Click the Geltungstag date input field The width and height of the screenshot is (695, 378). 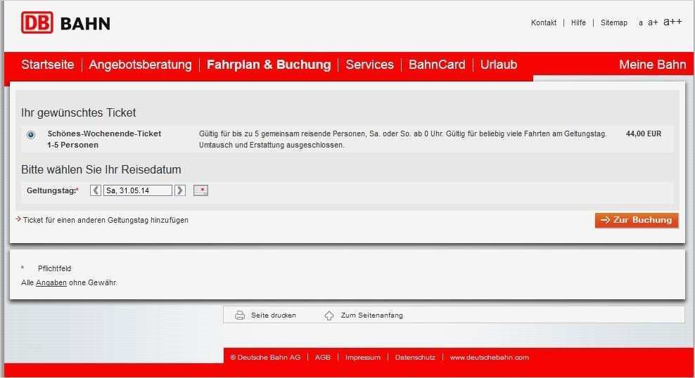point(138,190)
